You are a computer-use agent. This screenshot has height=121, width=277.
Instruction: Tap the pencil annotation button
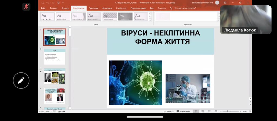(21, 80)
